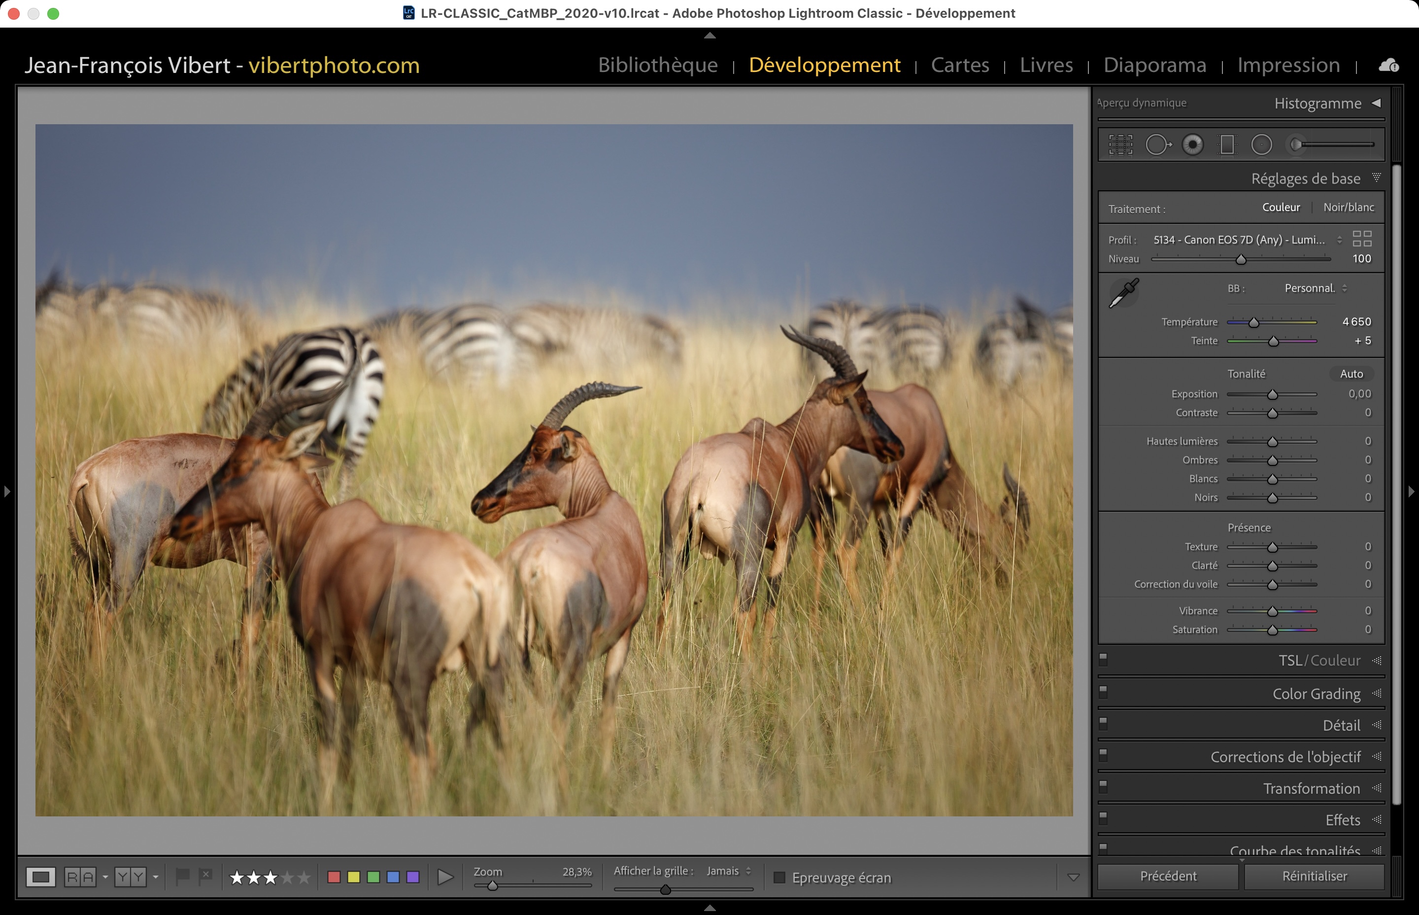1419x915 pixels.
Task: Select the Crop overlay tool
Action: (1120, 144)
